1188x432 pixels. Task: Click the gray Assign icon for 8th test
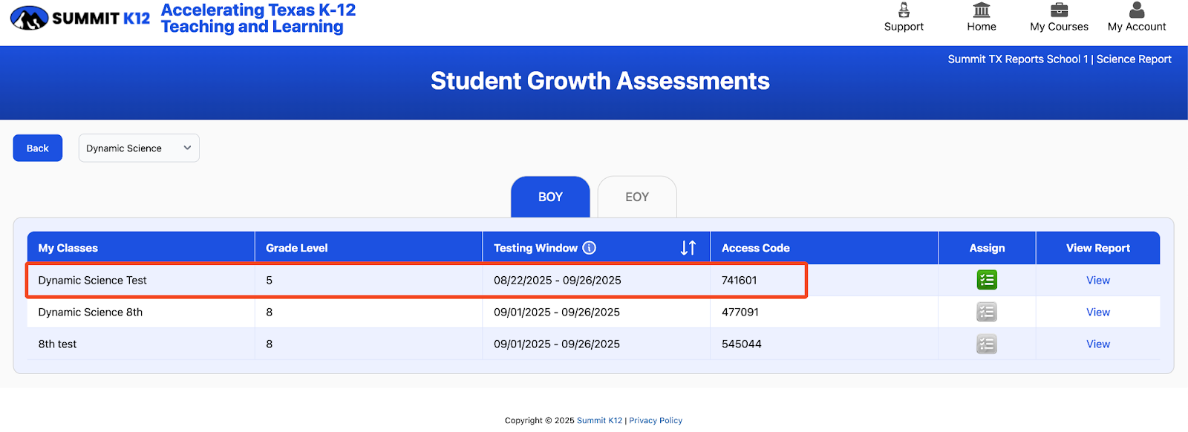987,344
